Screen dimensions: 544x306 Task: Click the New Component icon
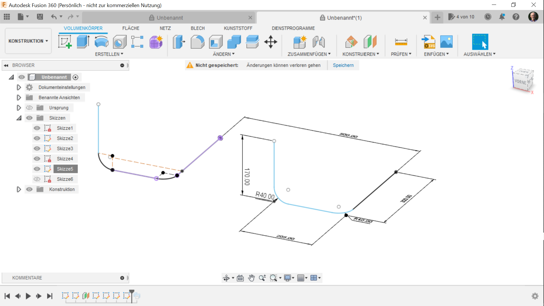[300, 42]
